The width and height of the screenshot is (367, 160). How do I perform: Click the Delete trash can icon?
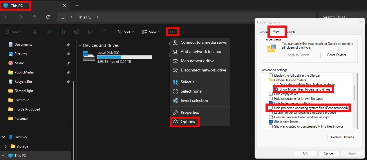[104, 32]
